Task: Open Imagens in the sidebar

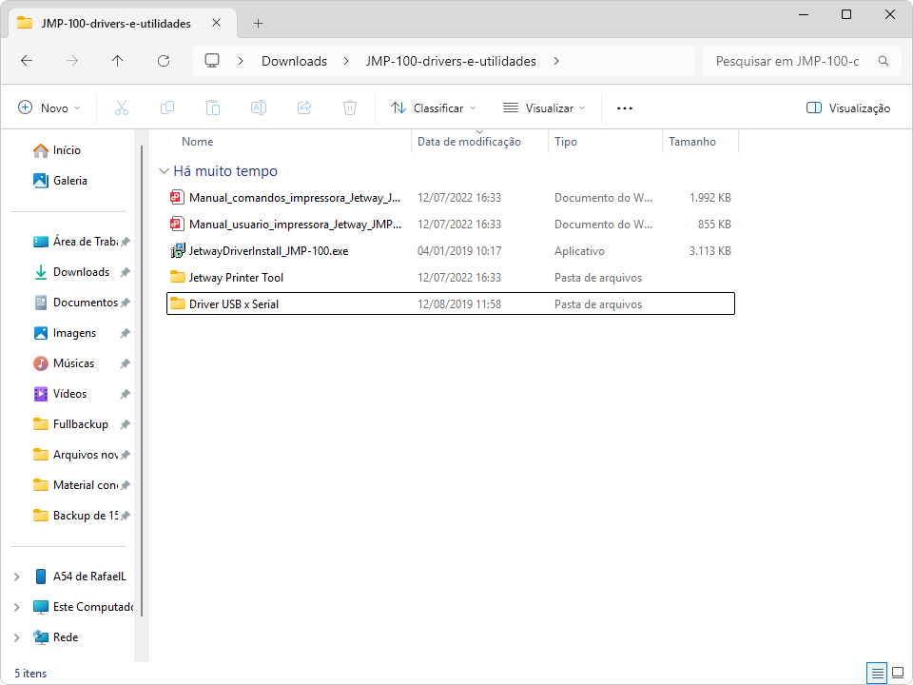Action: tap(74, 333)
